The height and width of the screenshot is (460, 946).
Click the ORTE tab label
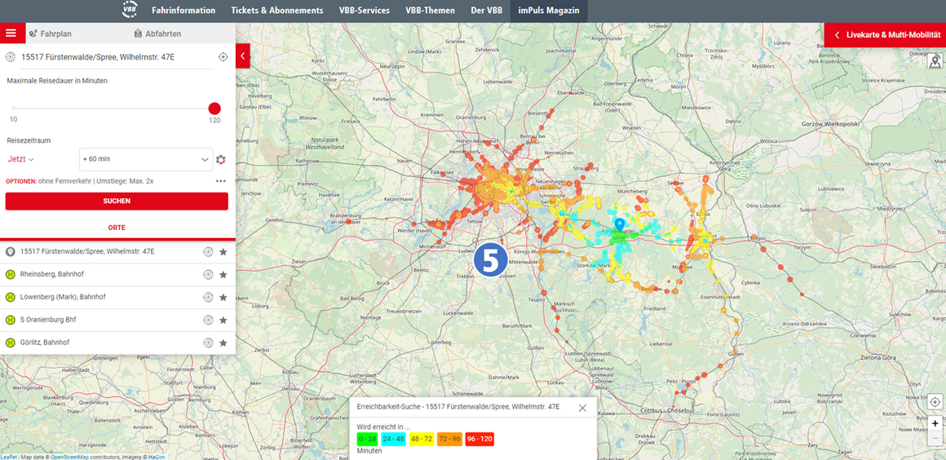coord(117,228)
